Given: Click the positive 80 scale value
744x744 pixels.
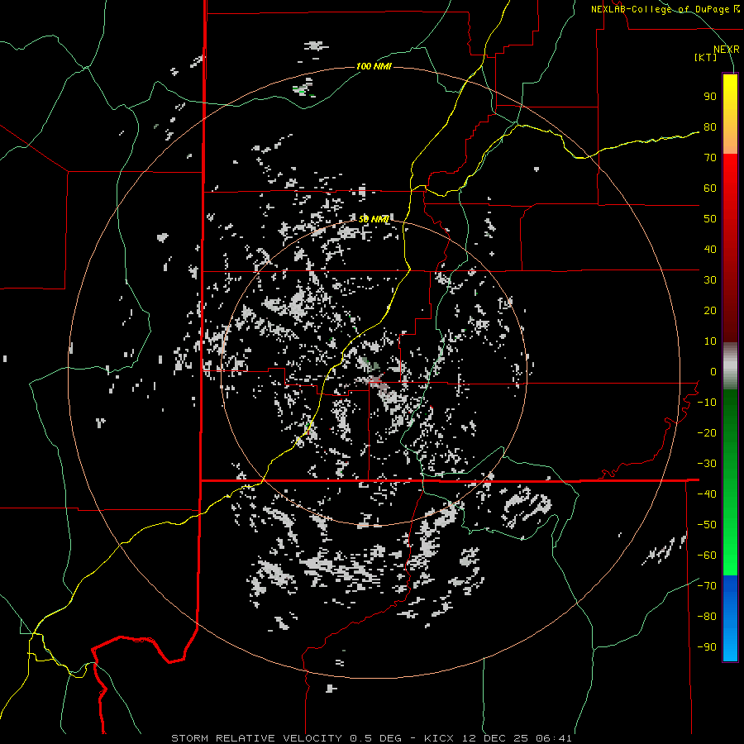Looking at the screenshot, I should [x=710, y=127].
